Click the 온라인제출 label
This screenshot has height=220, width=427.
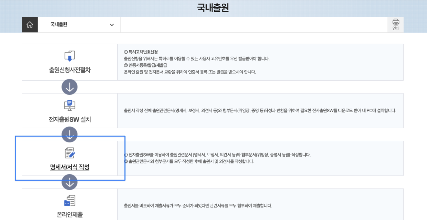(x=70, y=214)
